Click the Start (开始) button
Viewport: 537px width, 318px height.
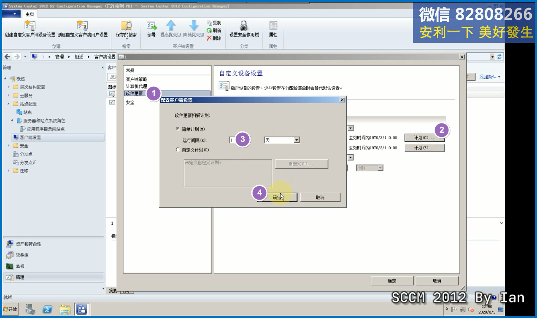(10, 310)
